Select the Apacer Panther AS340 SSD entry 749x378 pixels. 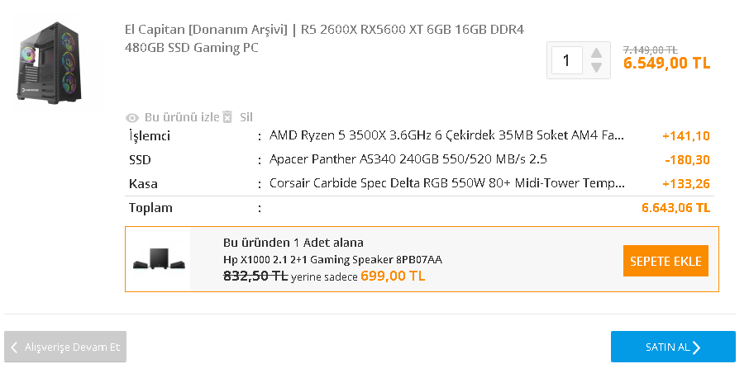[408, 159]
